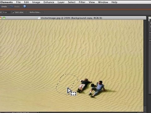
Task: Click the document icon beside VisitorImage.jpg title
Action: [39, 18]
